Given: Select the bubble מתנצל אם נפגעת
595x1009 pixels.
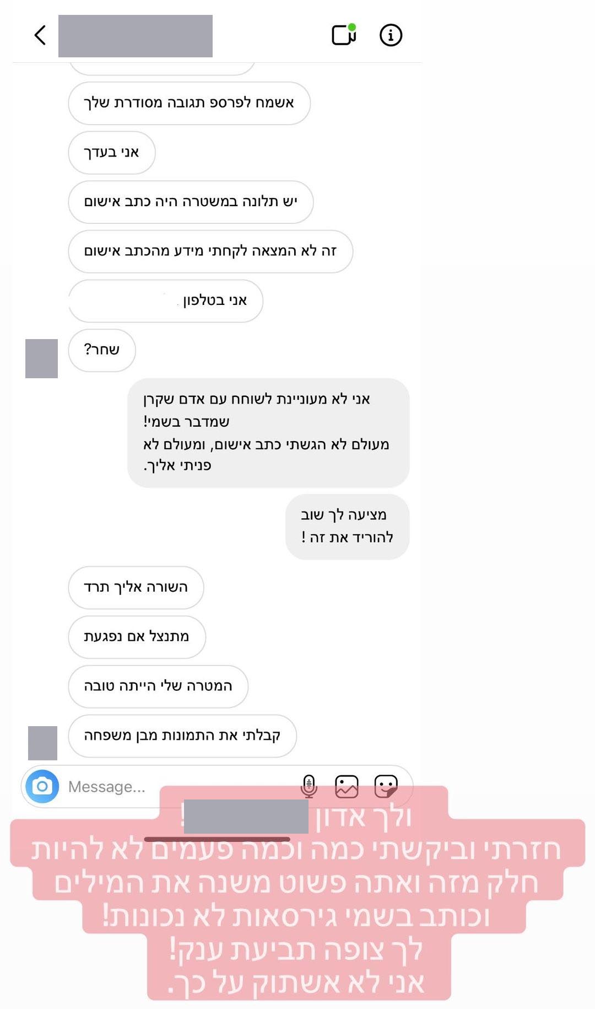Looking at the screenshot, I should click(x=137, y=637).
